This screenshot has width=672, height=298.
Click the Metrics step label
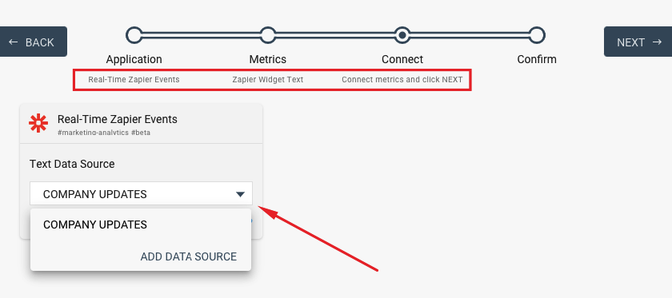tap(268, 59)
